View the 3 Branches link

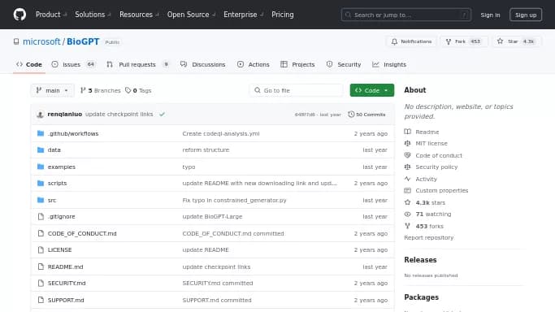point(101,90)
